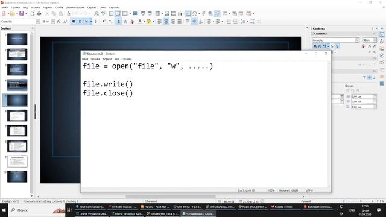
Task: Click the Font color icon
Action: click(140, 22)
